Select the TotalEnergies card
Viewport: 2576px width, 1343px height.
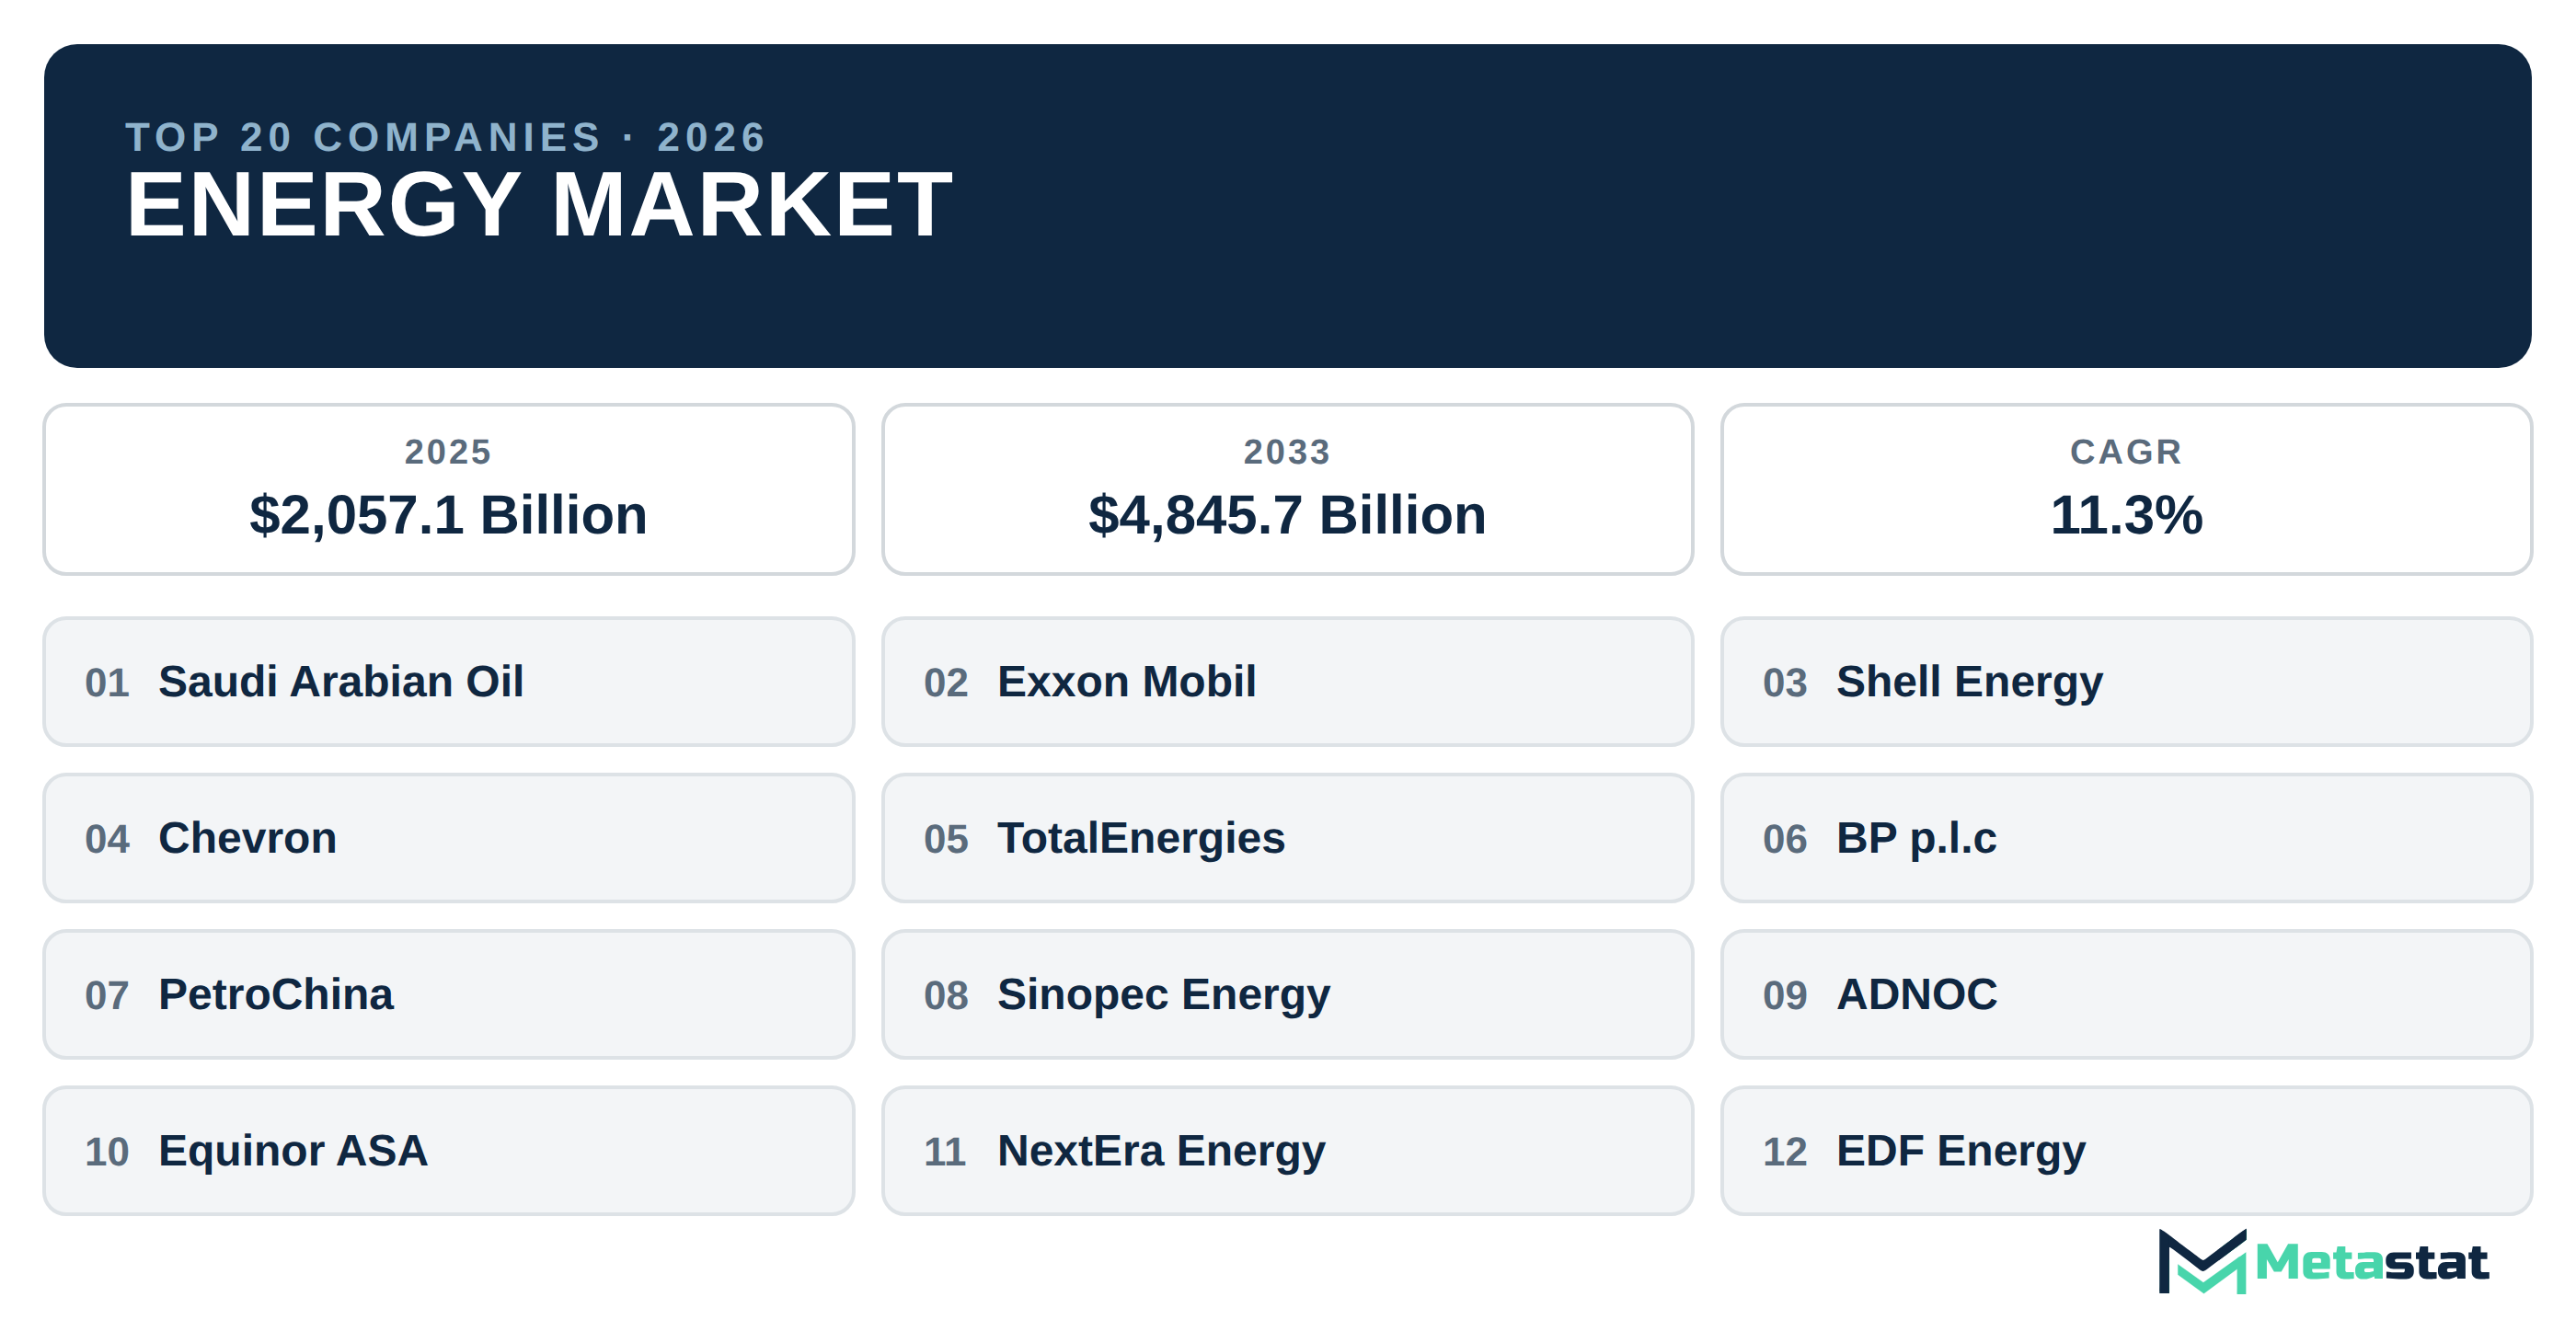[x=1287, y=838]
